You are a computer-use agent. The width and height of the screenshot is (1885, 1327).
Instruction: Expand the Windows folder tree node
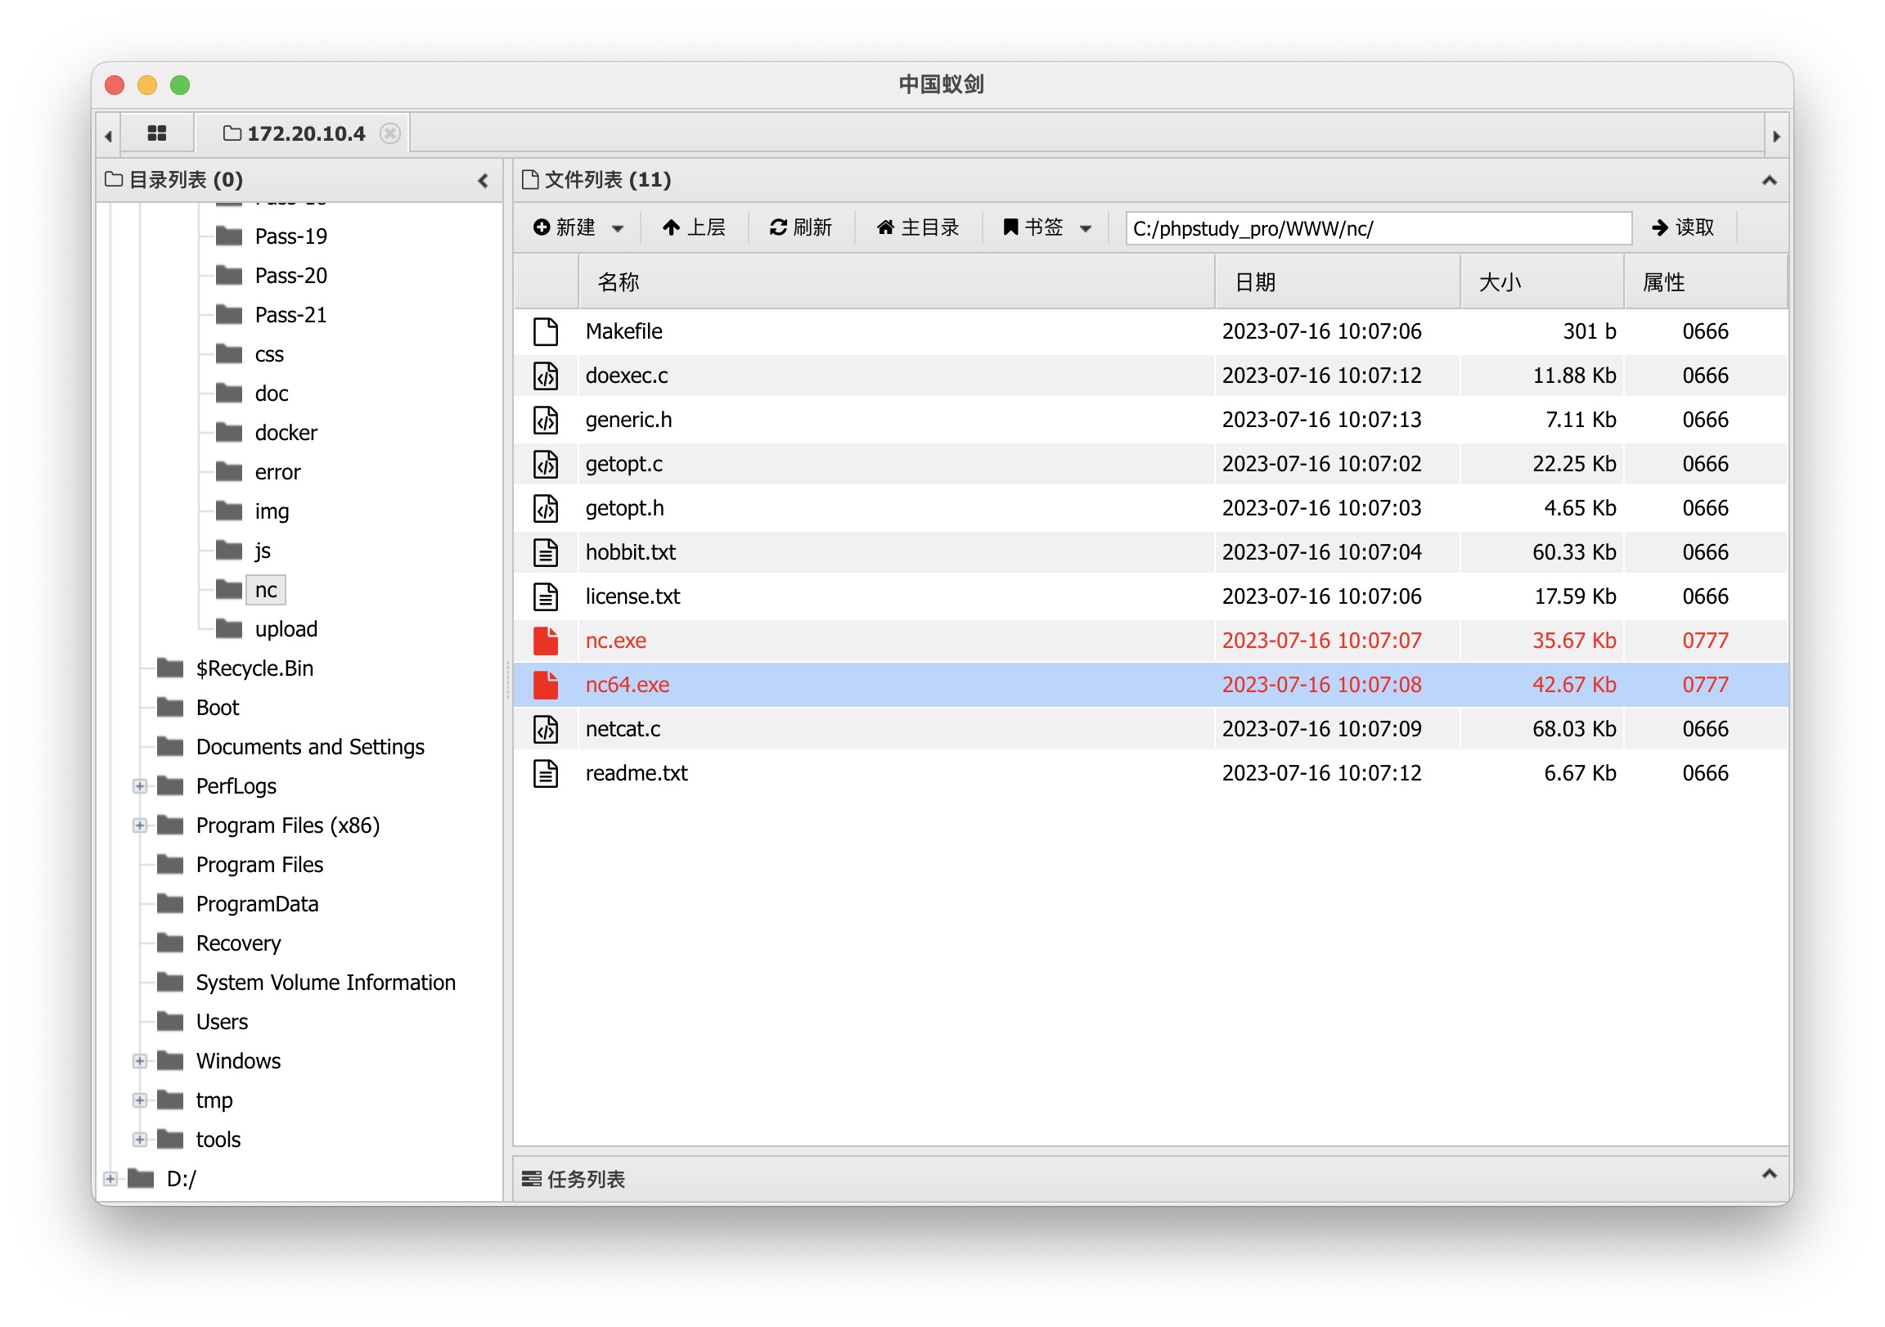[140, 1062]
